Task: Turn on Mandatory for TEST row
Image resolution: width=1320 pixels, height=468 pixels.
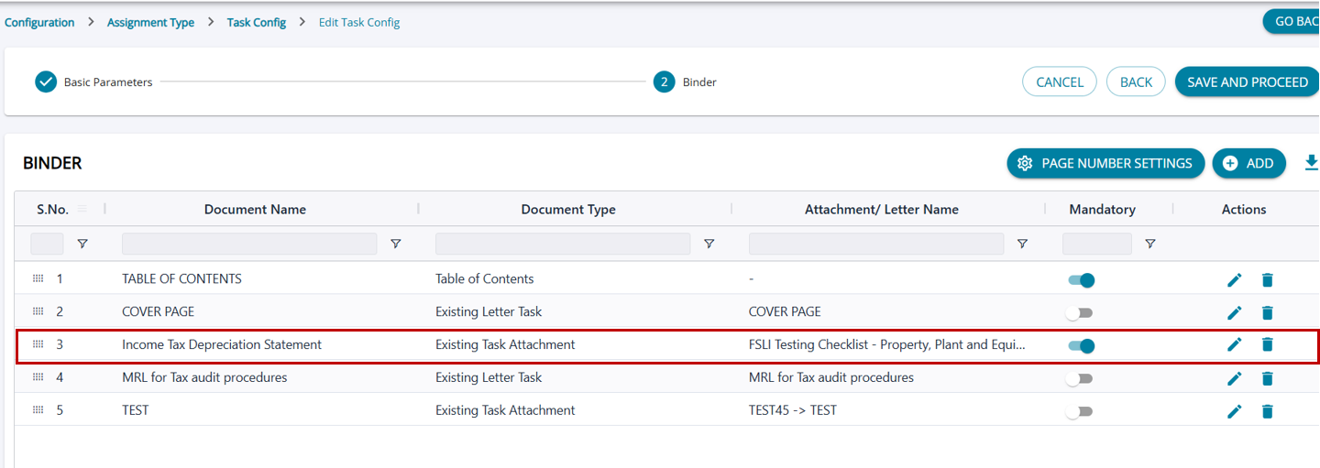Action: click(x=1079, y=411)
